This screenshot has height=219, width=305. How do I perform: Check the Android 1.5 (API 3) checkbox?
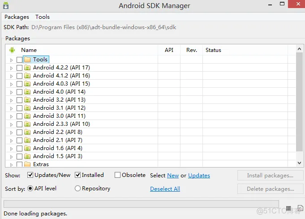pos(19,157)
